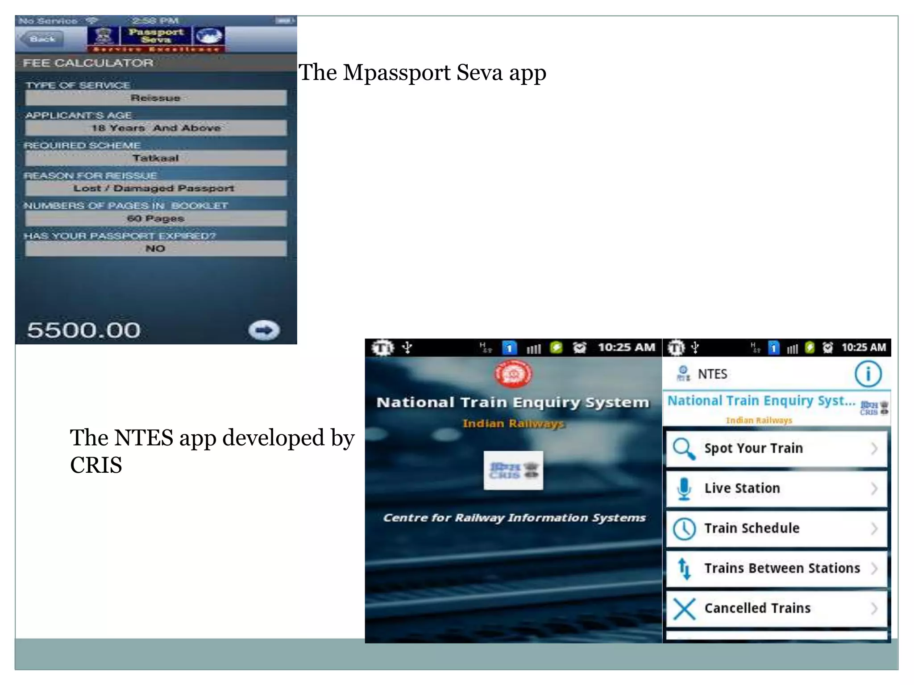Open Spot Your Train menu item
The height and width of the screenshot is (685, 914).
click(x=777, y=449)
